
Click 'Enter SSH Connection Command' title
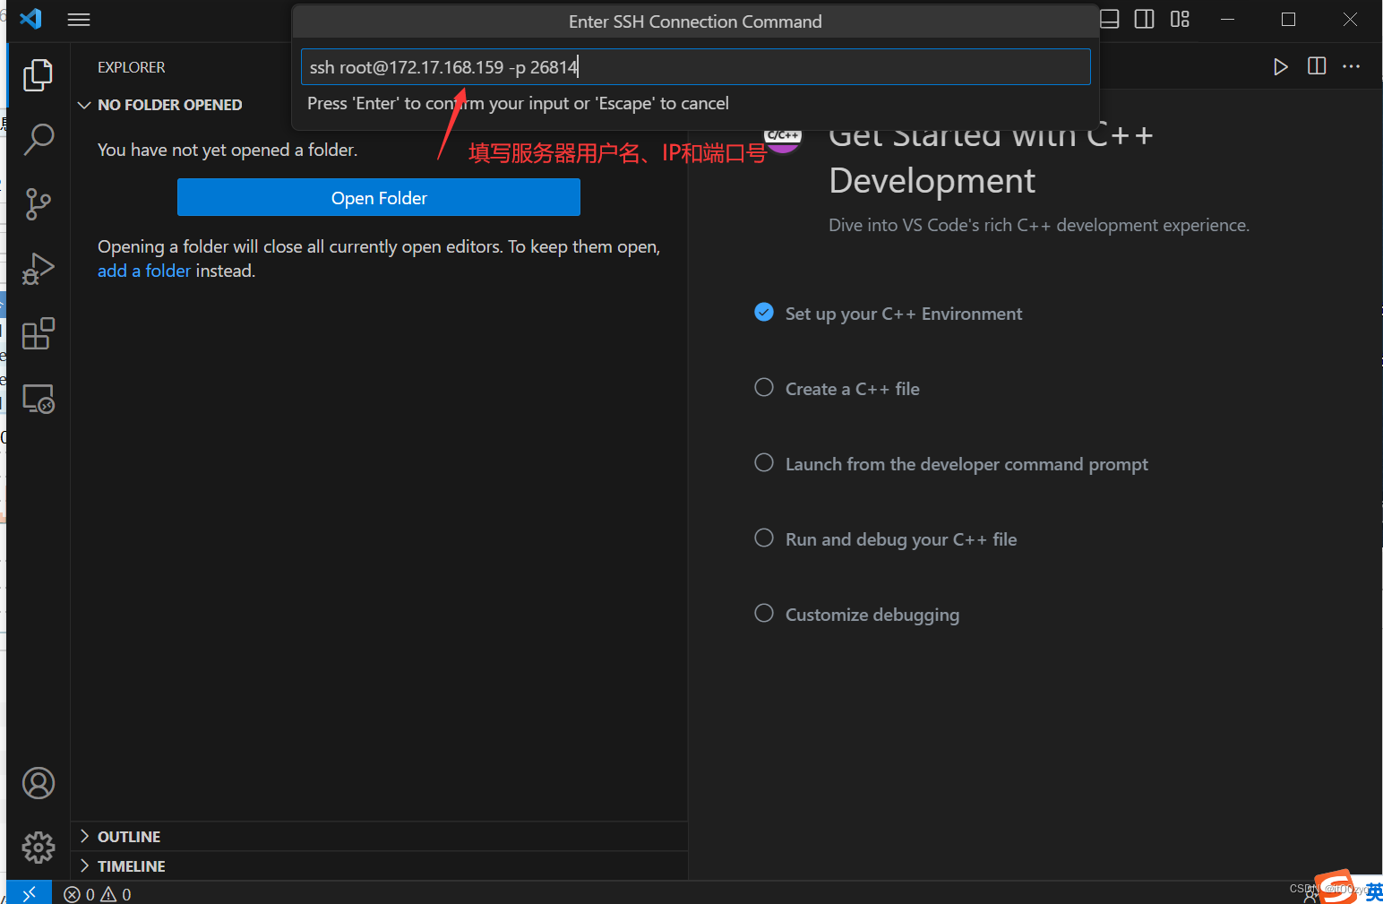tap(695, 22)
